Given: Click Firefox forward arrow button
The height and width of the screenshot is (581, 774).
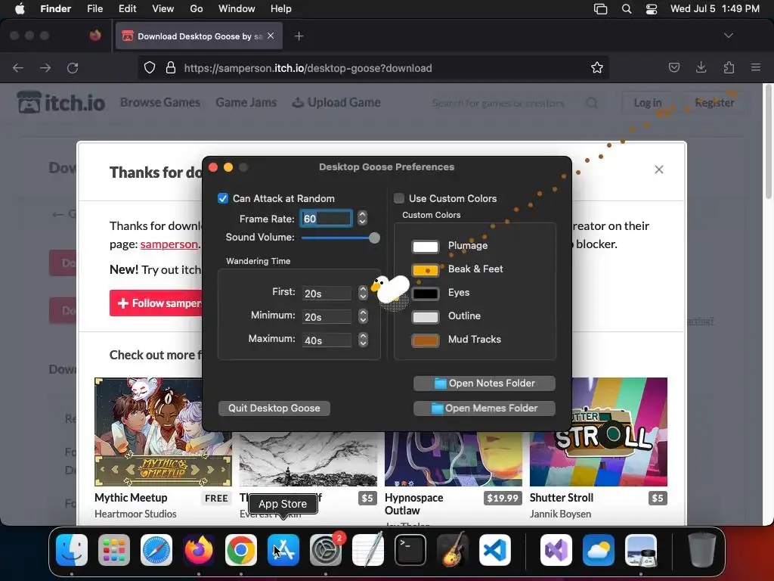Looking at the screenshot, I should click(x=45, y=67).
